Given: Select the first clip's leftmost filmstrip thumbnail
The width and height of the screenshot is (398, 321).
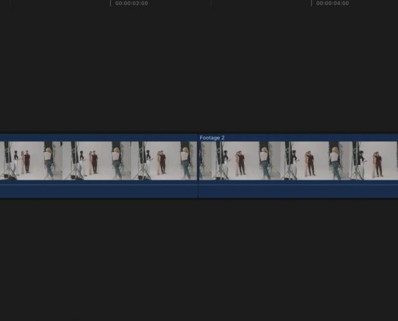Looking at the screenshot, I should (x=31, y=160).
